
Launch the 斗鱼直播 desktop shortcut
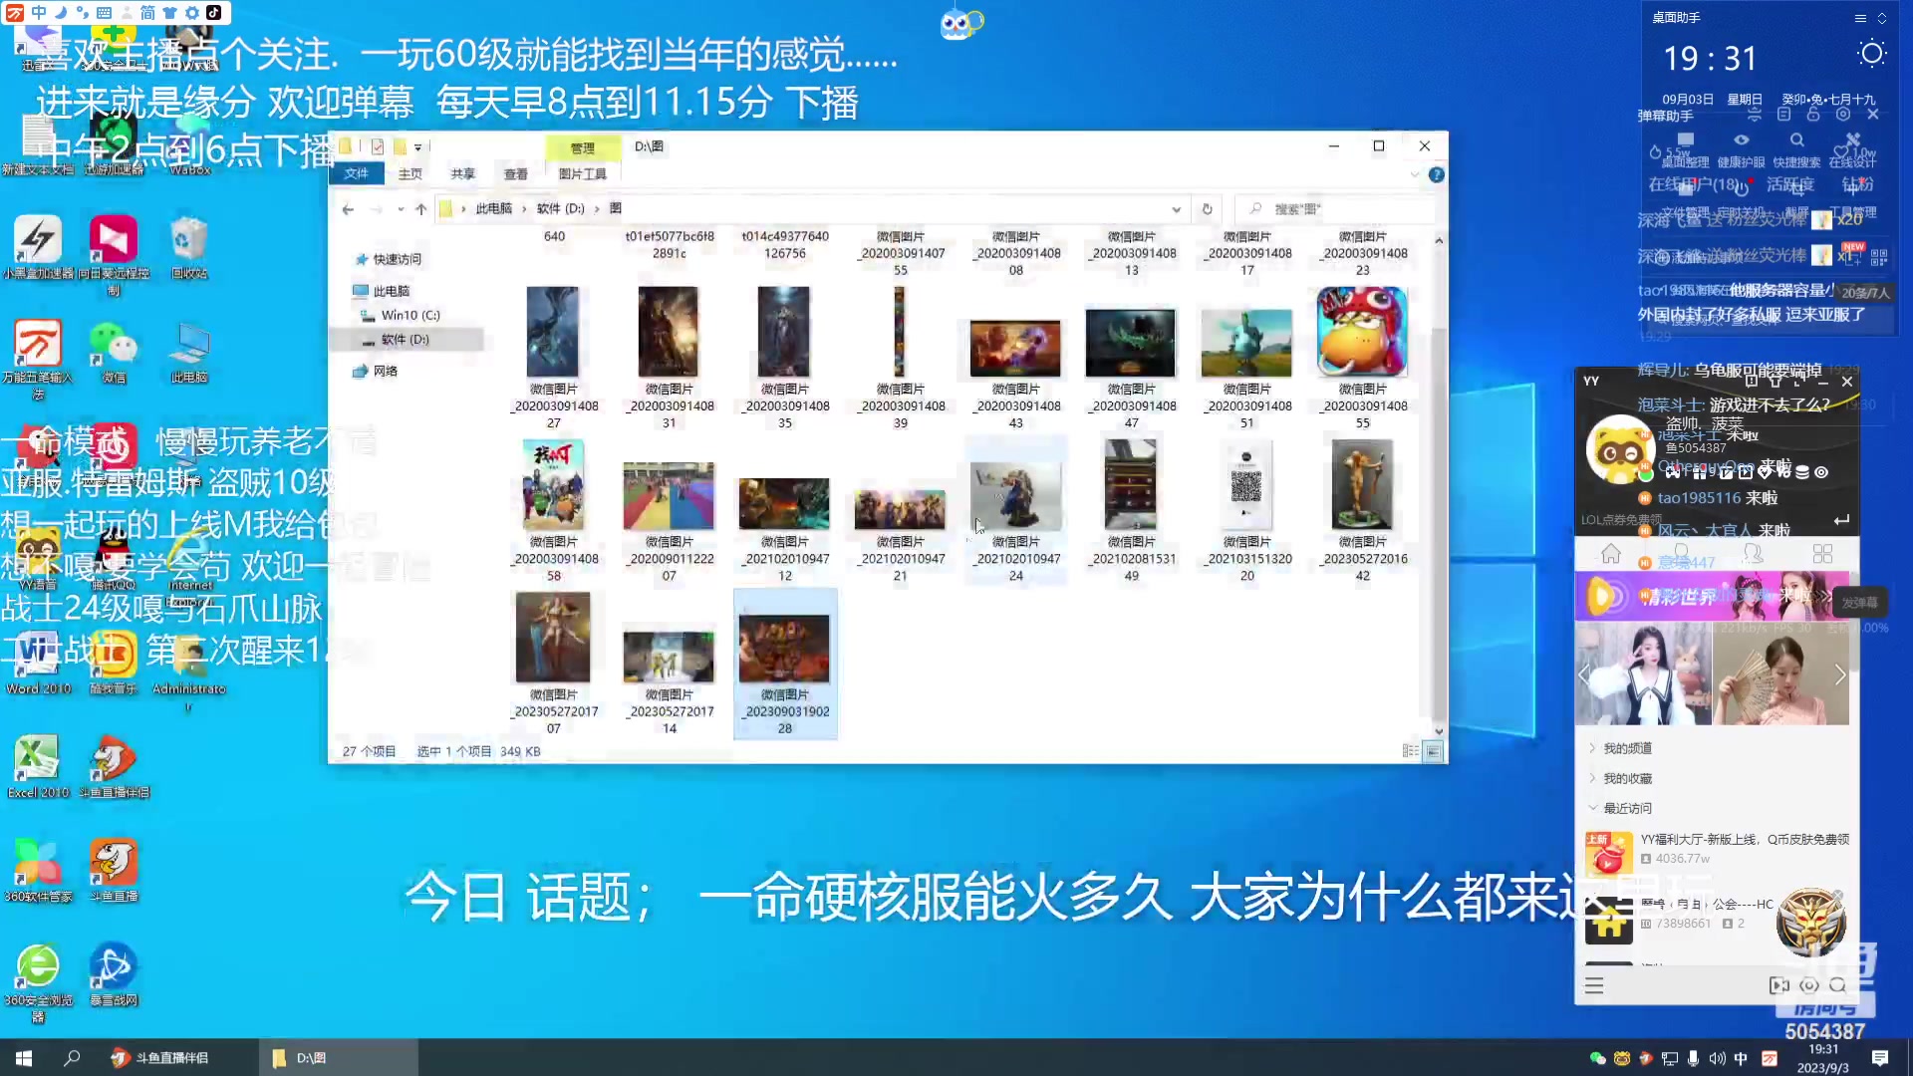[x=114, y=869]
